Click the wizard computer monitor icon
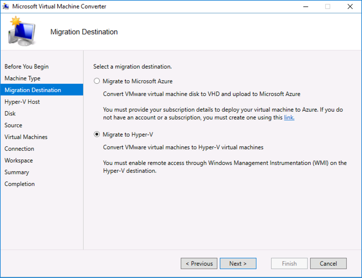Screen dimensions: 362x278 (21, 31)
